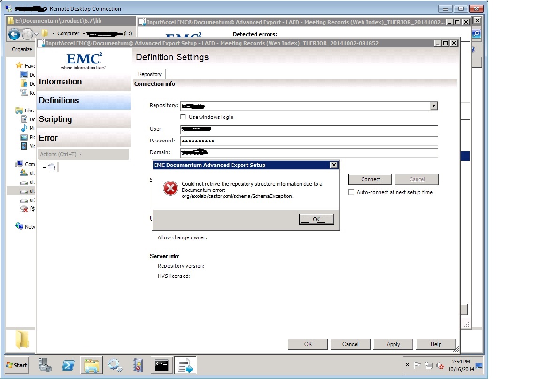Click the E:\Documentum\product\6.7\lib title bar
The height and width of the screenshot is (379, 541).
click(x=71, y=21)
